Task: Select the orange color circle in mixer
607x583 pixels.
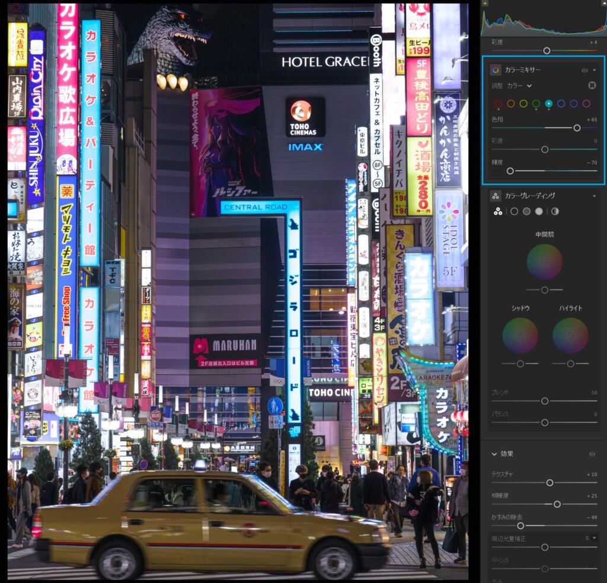Action: click(x=511, y=103)
